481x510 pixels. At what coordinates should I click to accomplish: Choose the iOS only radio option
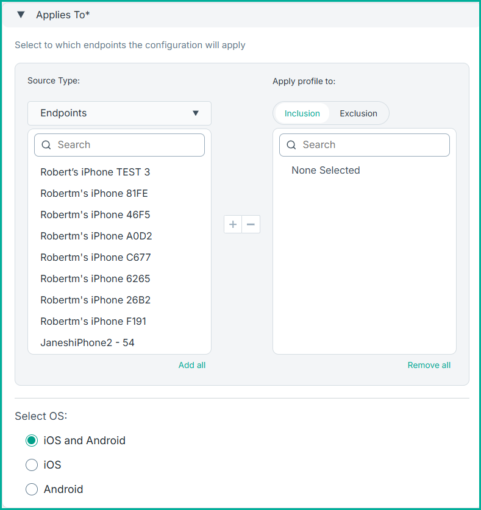(32, 465)
